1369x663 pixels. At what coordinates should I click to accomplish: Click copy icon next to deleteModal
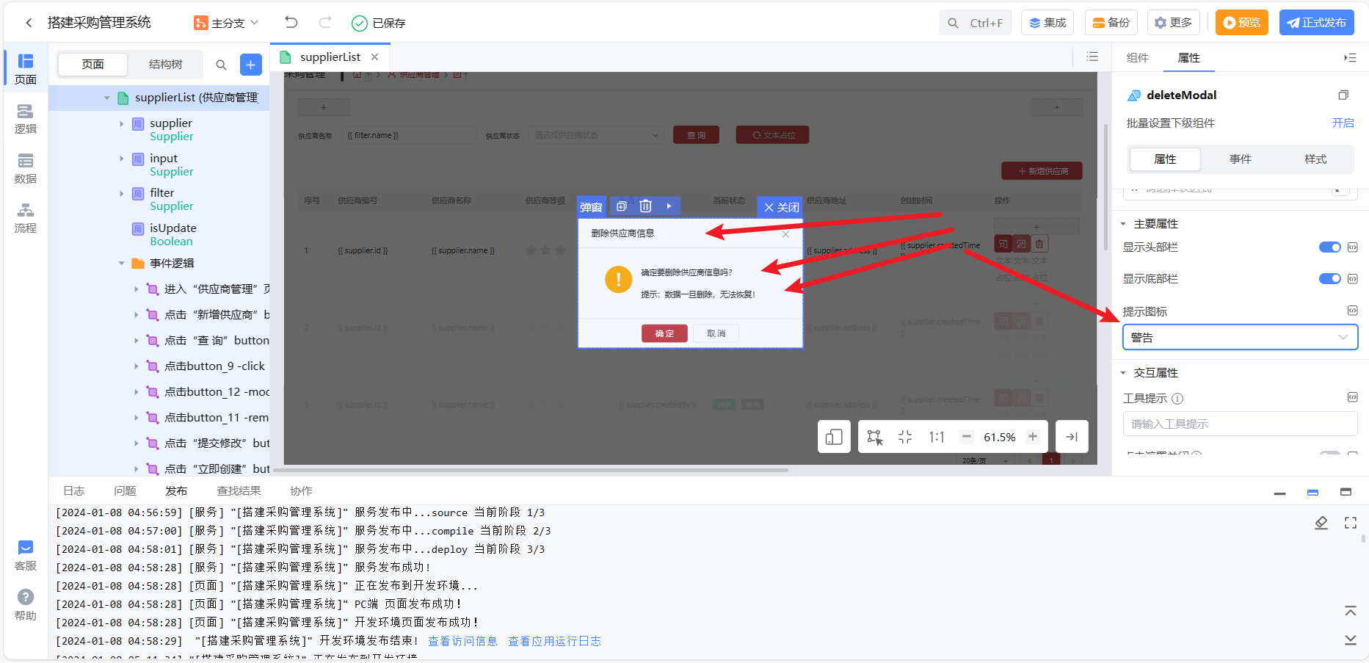pos(1343,95)
